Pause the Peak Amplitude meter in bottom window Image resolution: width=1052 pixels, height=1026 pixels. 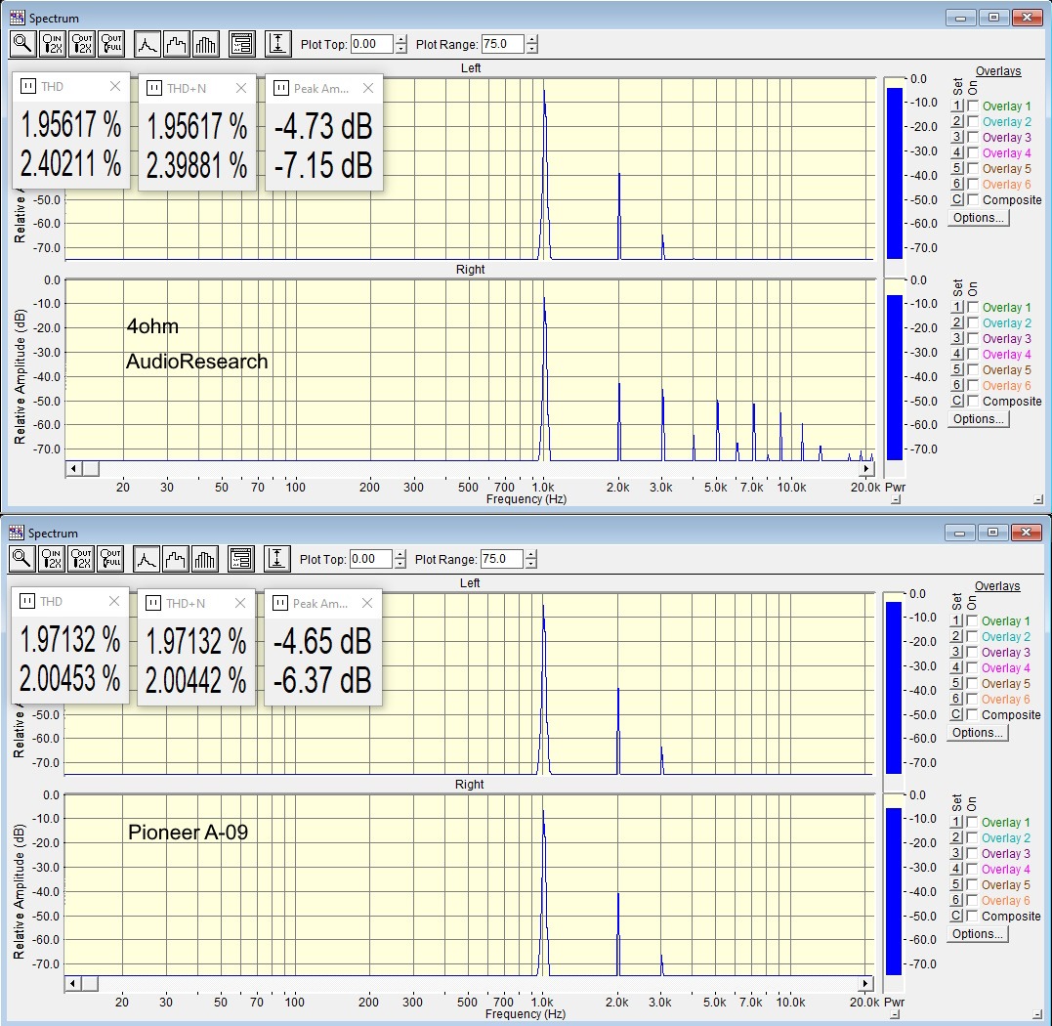tap(279, 603)
